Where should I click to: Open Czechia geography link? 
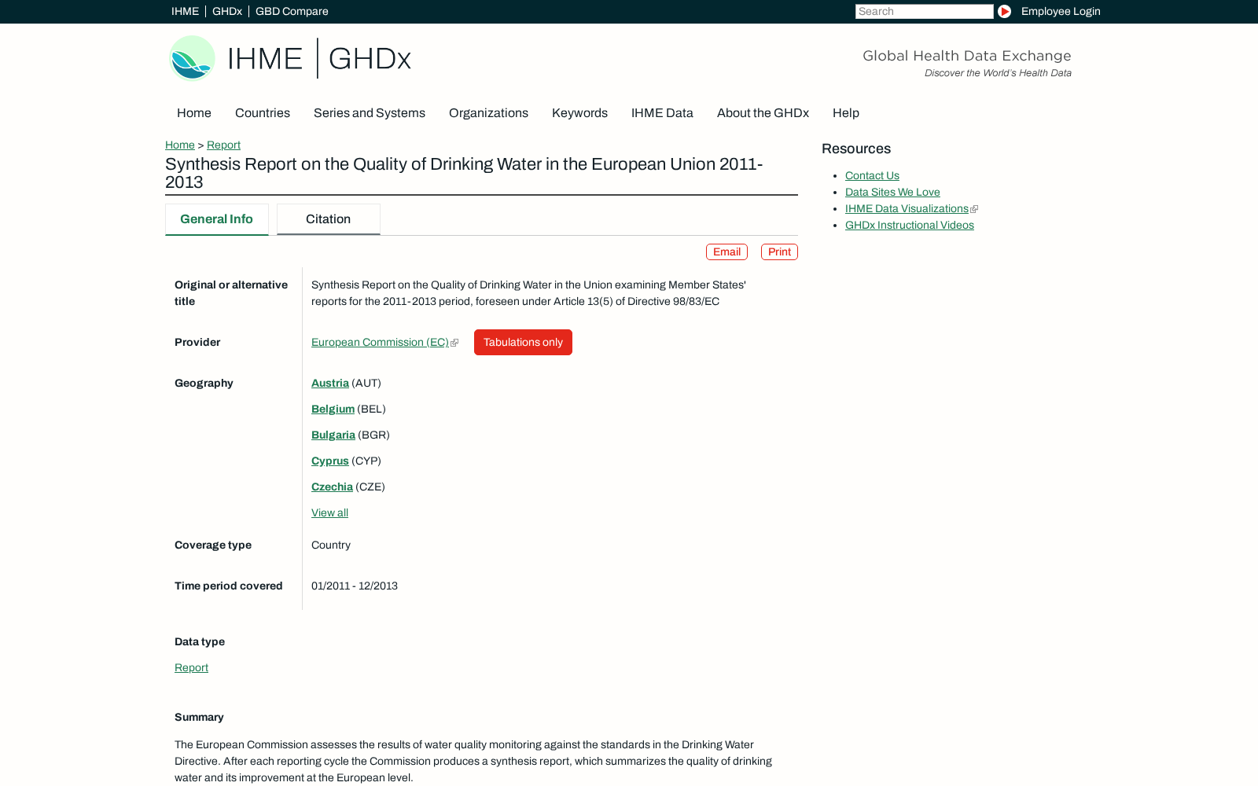tap(332, 487)
